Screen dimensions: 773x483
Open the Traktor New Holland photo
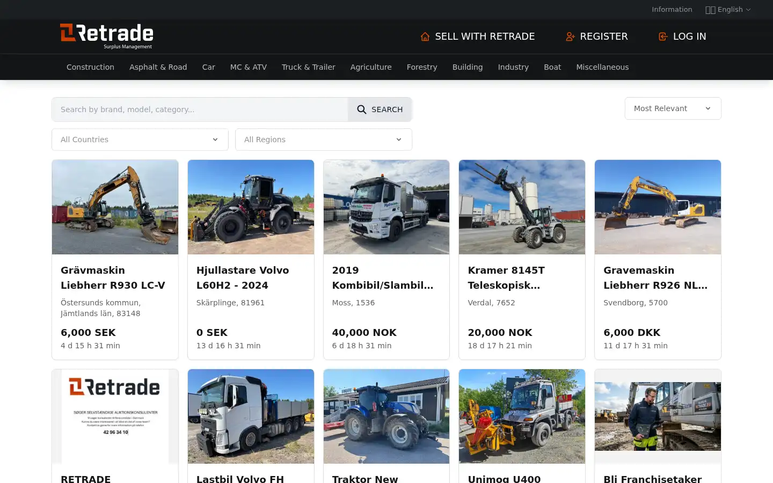[386, 416]
